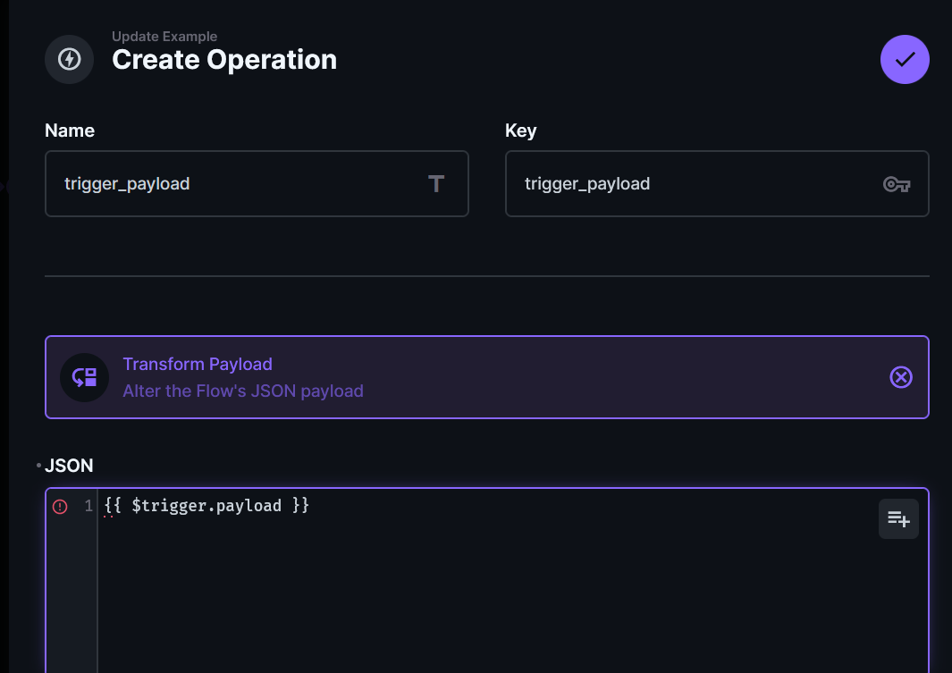
Task: Click the Create Operation heading
Action: pyautogui.click(x=223, y=59)
